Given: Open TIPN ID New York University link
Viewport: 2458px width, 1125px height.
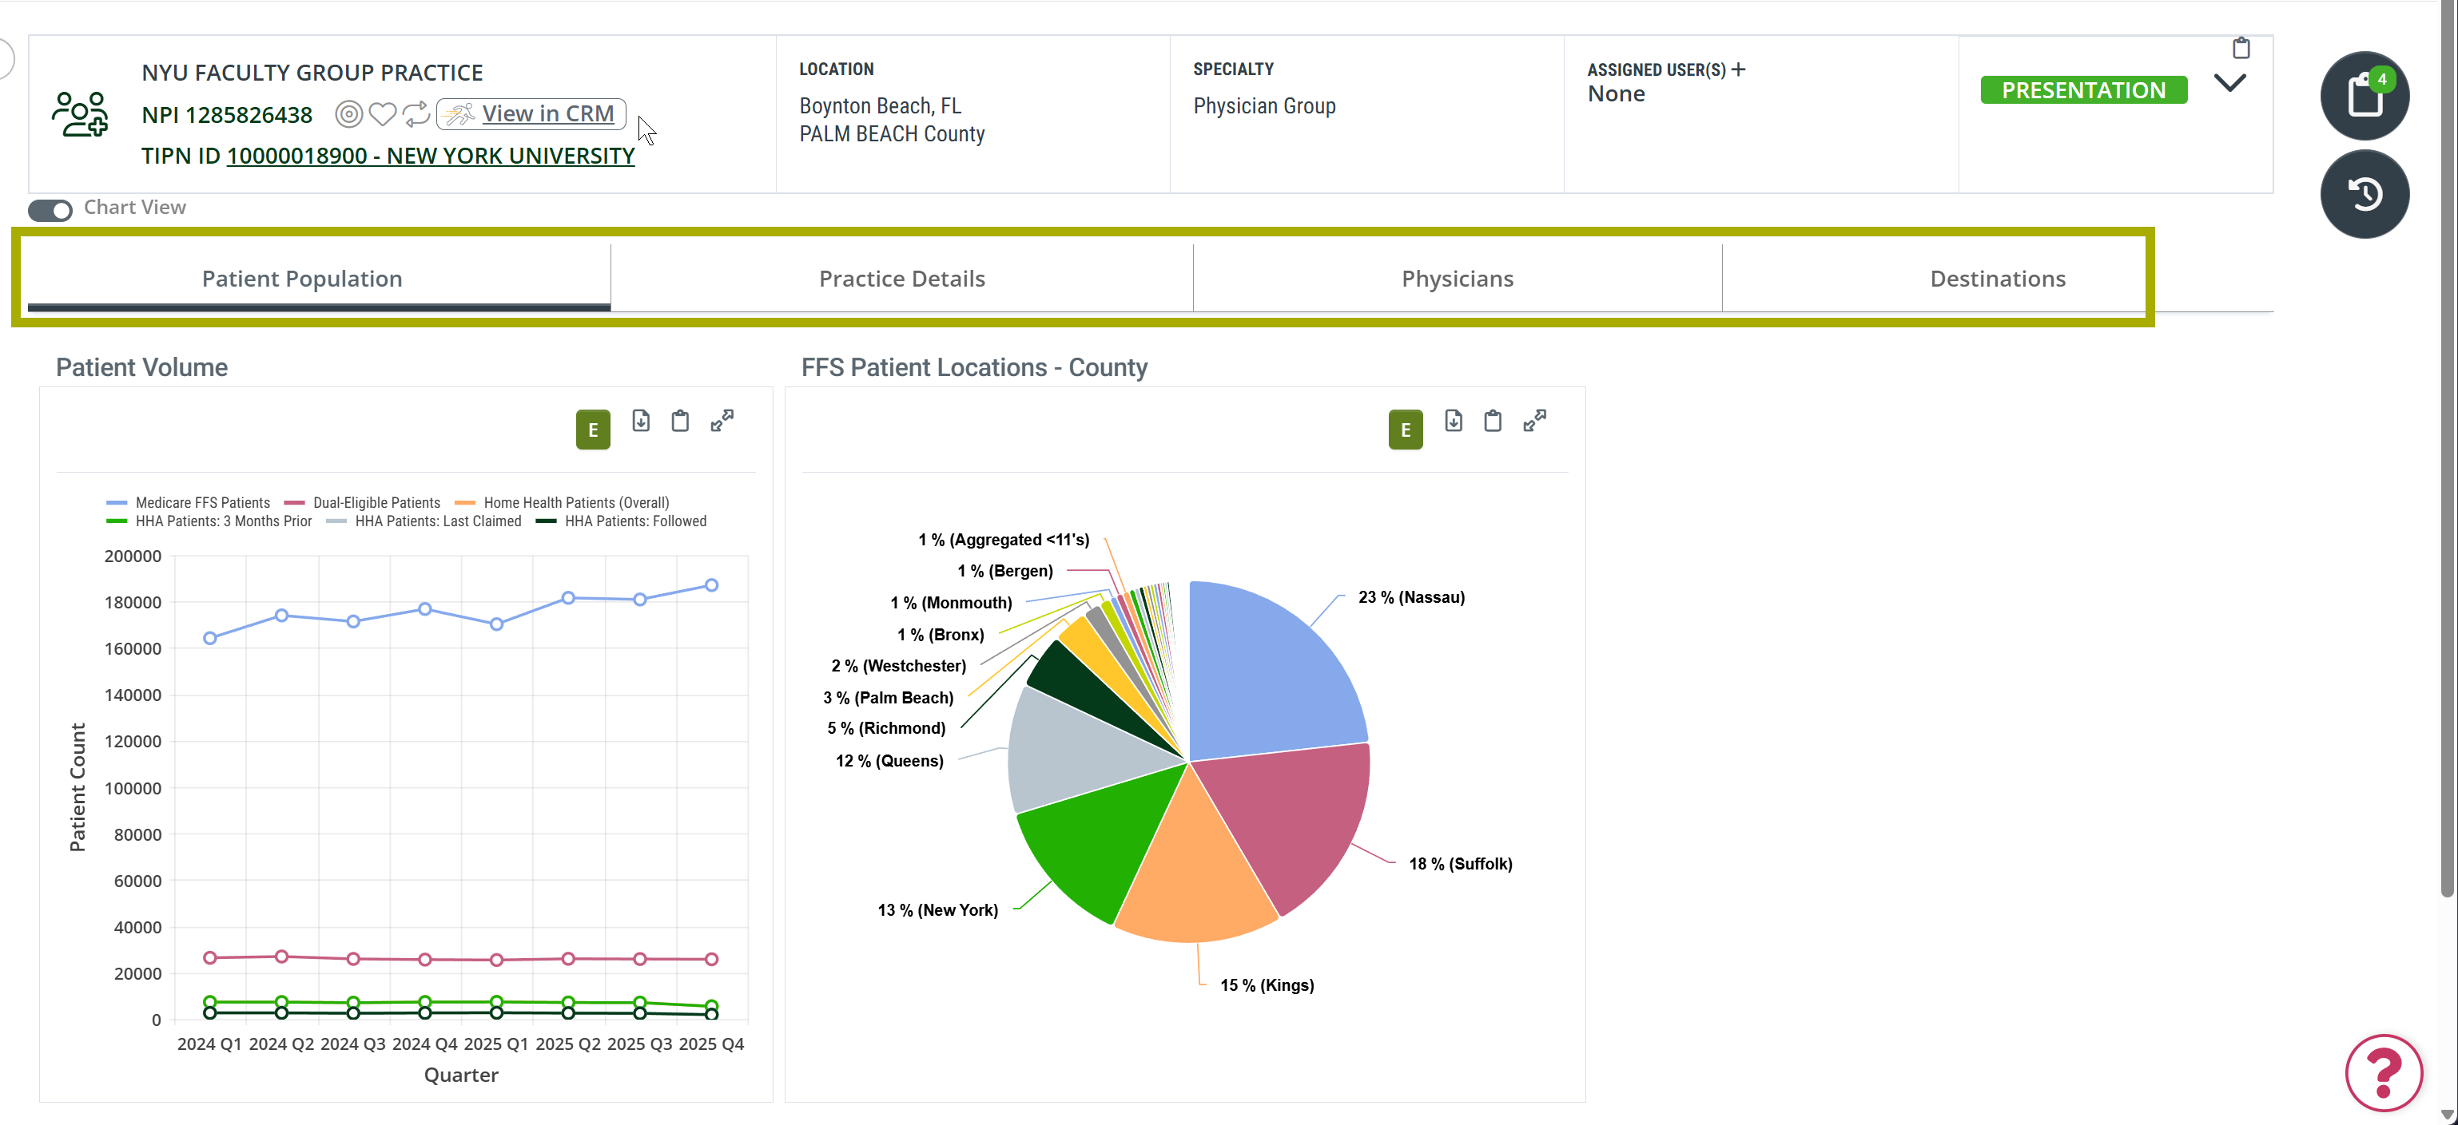Looking at the screenshot, I should pyautogui.click(x=431, y=156).
